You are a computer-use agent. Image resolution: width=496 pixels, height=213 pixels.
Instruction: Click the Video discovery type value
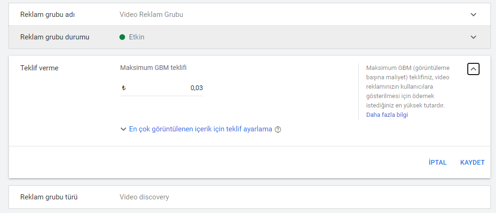[x=144, y=197]
